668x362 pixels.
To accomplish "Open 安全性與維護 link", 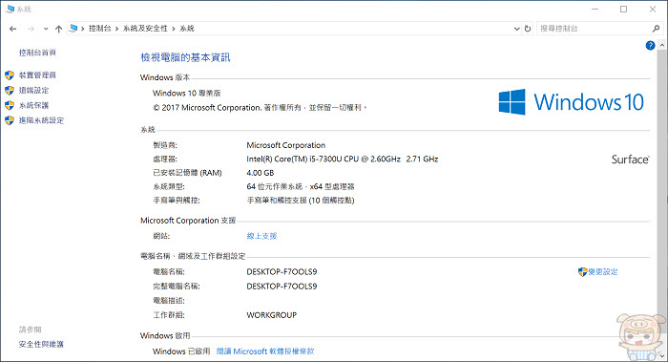I will click(x=41, y=344).
